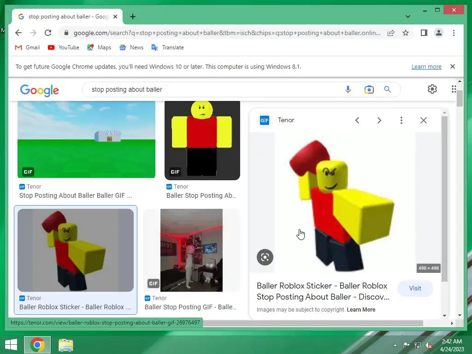Open 'Baller Roblox Sticker' preview title link
472x354 pixels.
pos(323,291)
